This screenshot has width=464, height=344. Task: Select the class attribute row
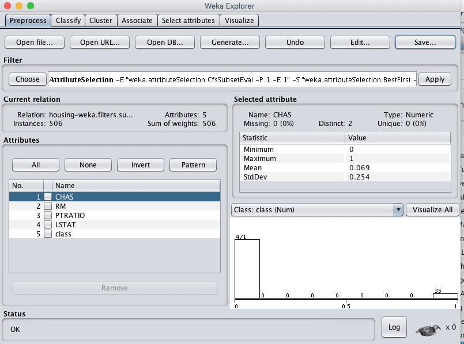click(x=115, y=234)
